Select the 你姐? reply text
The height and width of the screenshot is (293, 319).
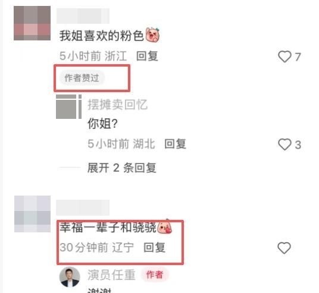103,124
